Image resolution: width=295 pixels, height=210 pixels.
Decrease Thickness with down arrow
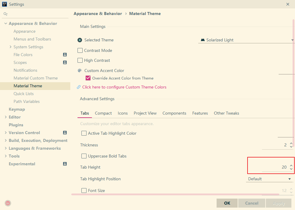point(291,146)
